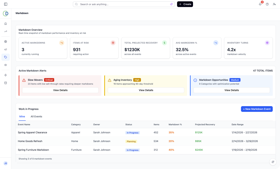Click the Create button
Screen dimensions: 280x169
coord(185,4)
